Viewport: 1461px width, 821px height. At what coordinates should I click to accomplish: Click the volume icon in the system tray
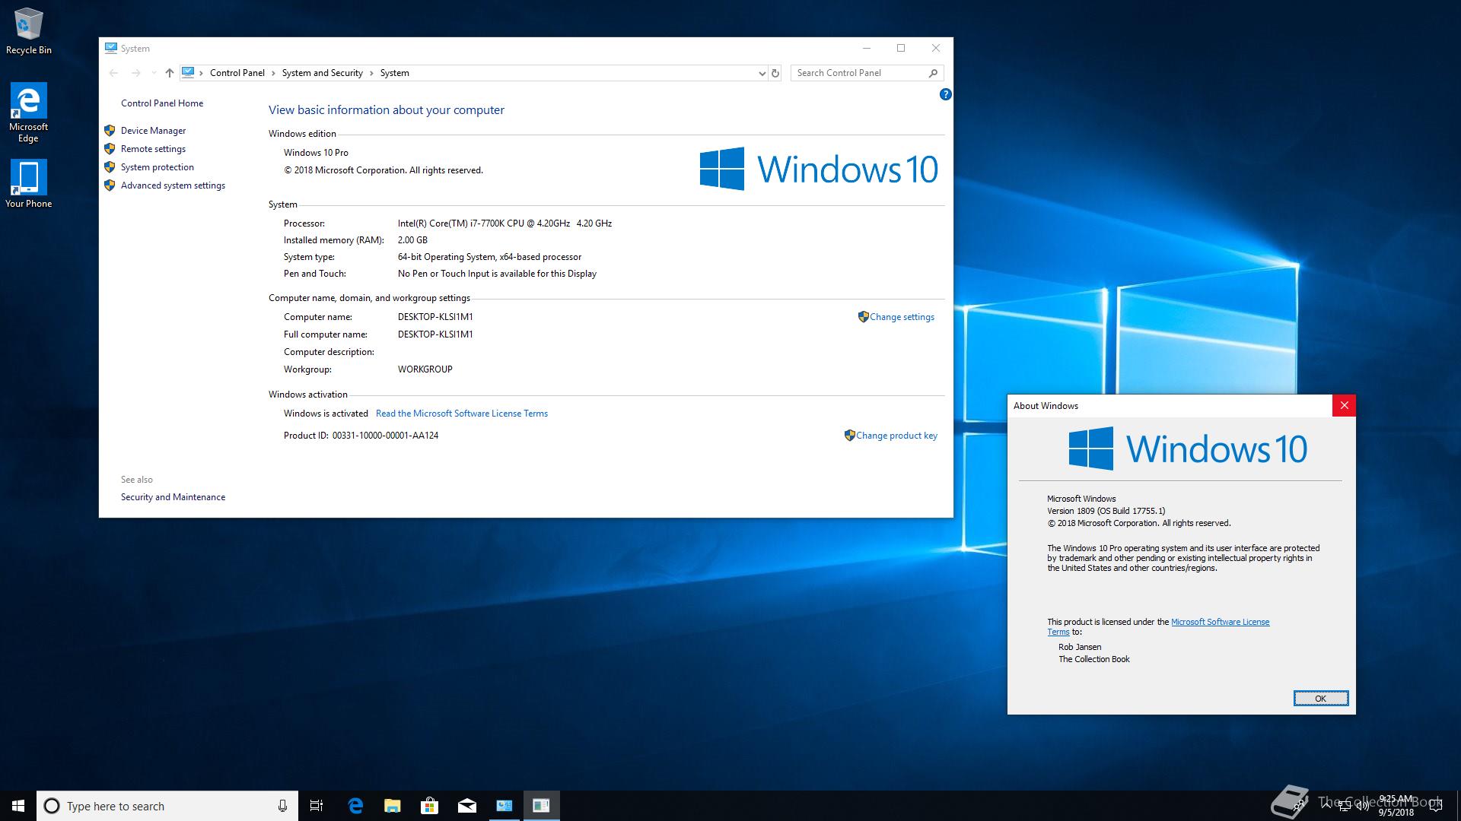1362,806
